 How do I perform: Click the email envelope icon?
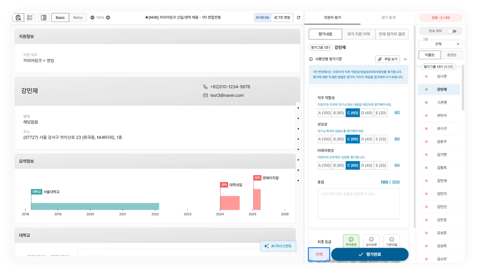click(x=205, y=95)
